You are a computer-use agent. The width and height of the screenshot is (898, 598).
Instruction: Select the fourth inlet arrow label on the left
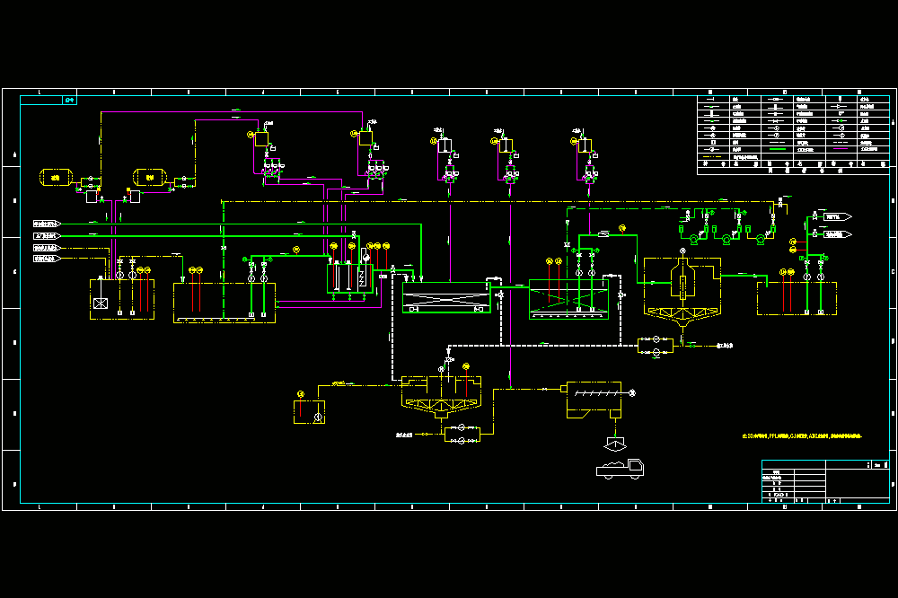click(x=47, y=259)
